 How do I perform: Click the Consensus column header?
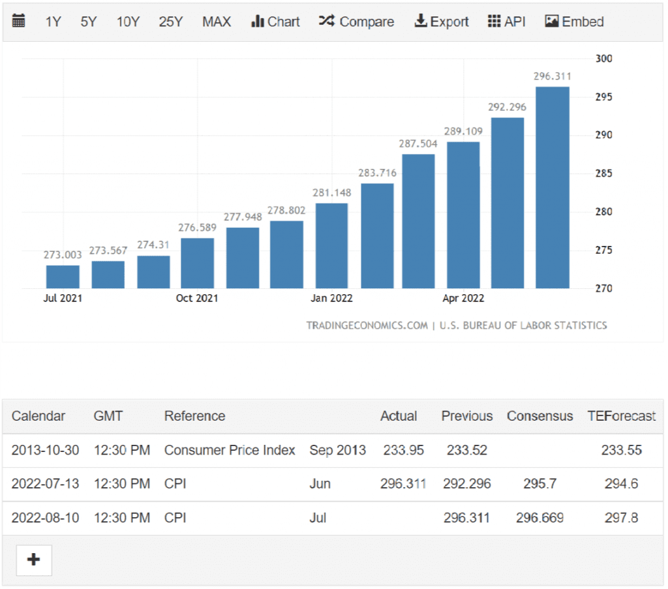(x=539, y=416)
